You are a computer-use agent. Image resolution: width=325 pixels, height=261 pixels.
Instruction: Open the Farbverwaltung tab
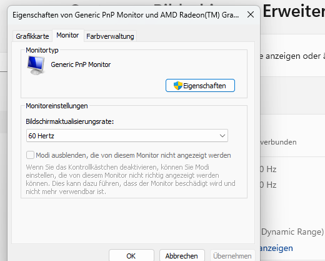(110, 36)
